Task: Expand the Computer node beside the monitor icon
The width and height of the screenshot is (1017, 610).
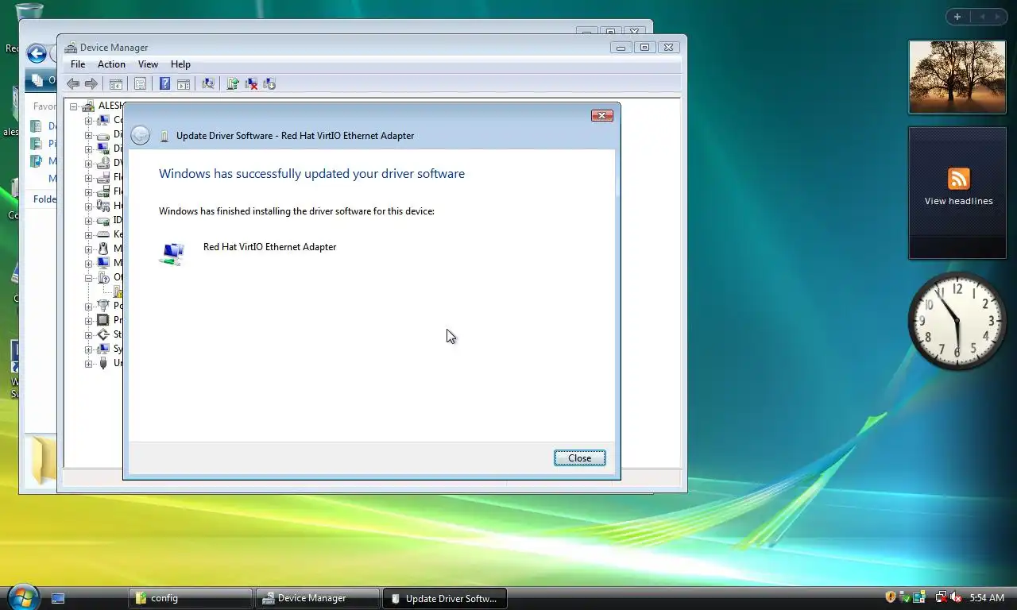Action: click(89, 121)
